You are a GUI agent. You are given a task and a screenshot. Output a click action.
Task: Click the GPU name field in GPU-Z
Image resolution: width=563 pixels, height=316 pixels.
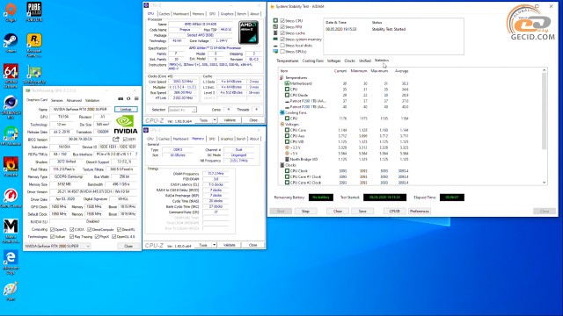coord(81,109)
